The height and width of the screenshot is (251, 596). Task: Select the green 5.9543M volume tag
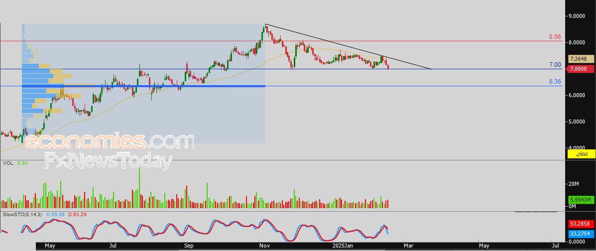pos(581,200)
